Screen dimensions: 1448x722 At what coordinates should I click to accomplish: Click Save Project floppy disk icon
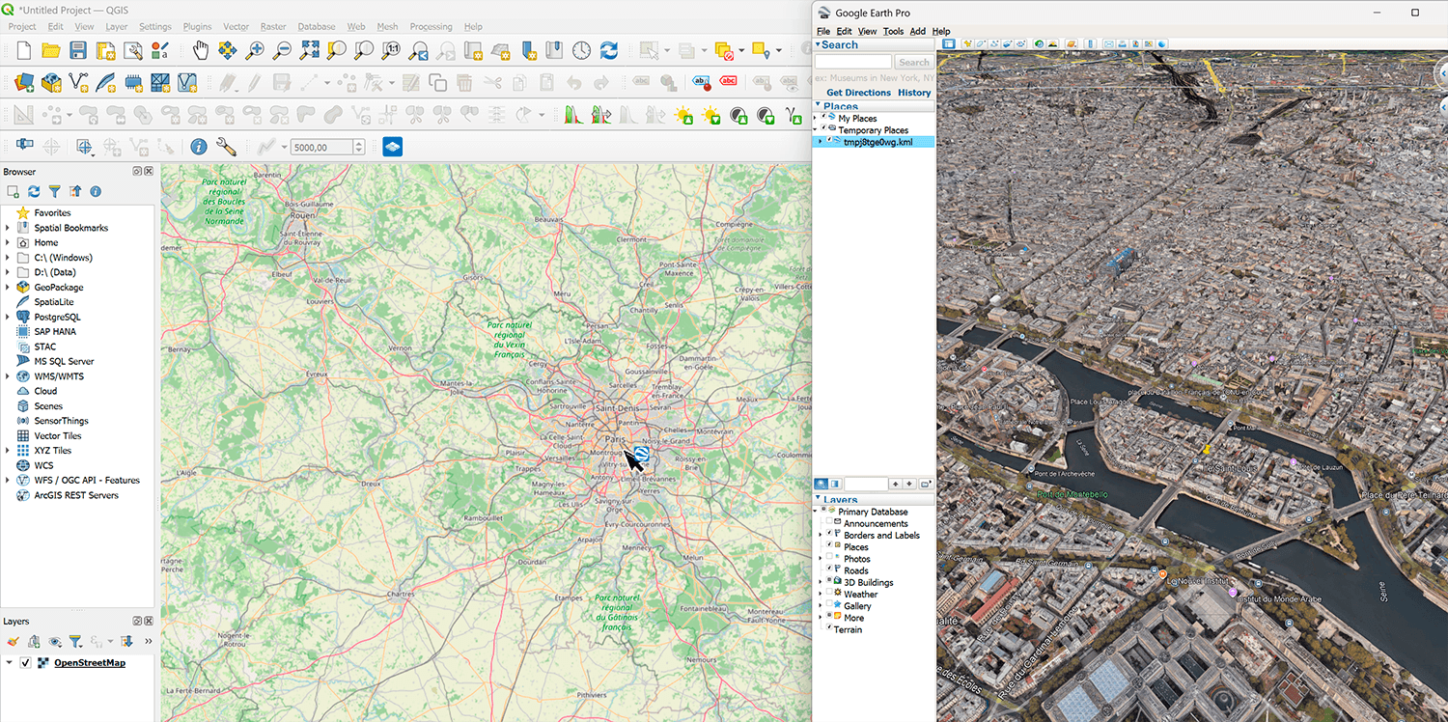pos(78,50)
